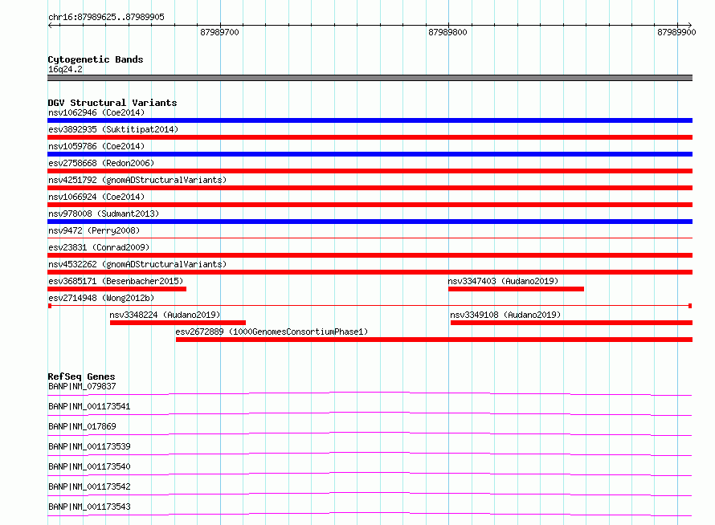Click esv2672889 (1000GenomesConsortiumPhase1) label
This screenshot has width=715, height=525.
(x=272, y=332)
